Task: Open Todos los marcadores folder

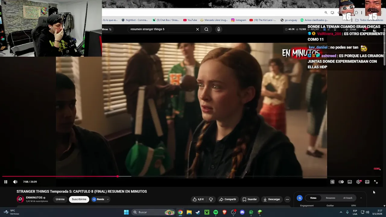Action: point(369,20)
